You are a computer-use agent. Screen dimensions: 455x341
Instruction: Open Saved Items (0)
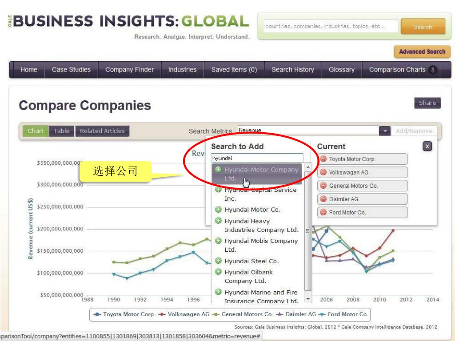click(x=234, y=70)
